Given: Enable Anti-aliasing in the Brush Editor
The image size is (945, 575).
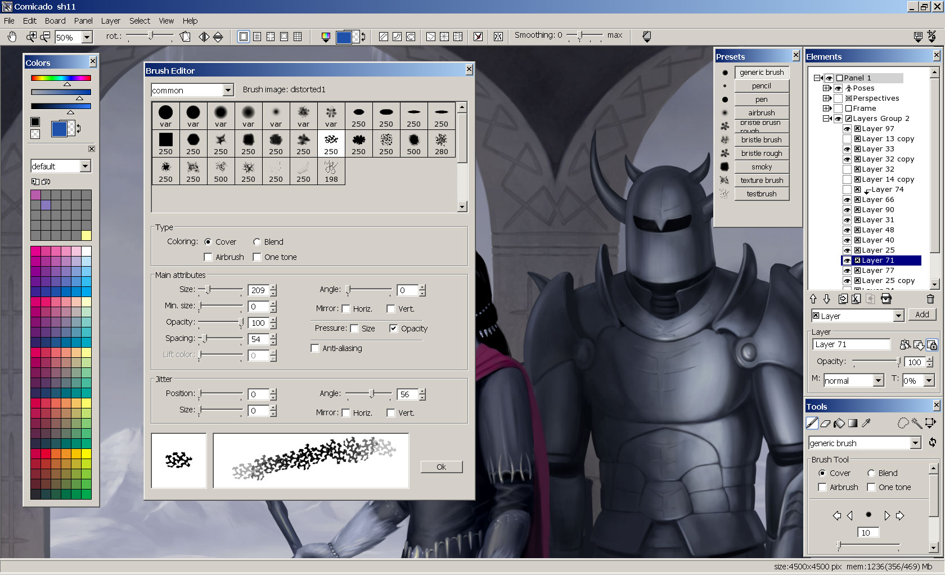Looking at the screenshot, I should (315, 348).
